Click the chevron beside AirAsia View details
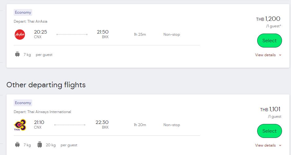Viewport: 291px width, 155px height. coord(280,55)
